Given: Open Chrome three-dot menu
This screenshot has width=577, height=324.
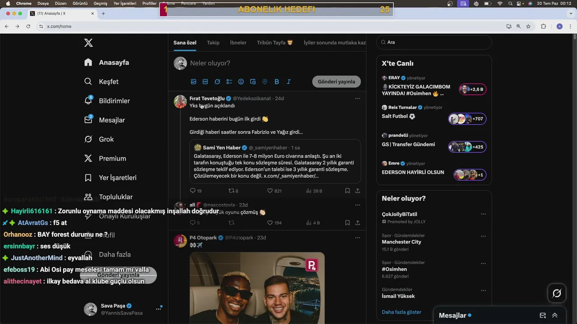Looking at the screenshot, I should click(x=570, y=26).
